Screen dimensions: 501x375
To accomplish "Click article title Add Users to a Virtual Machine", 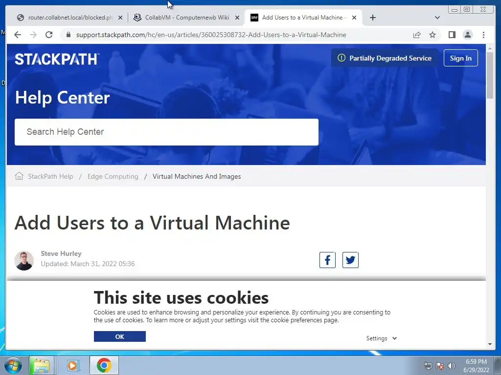I will (x=152, y=223).
